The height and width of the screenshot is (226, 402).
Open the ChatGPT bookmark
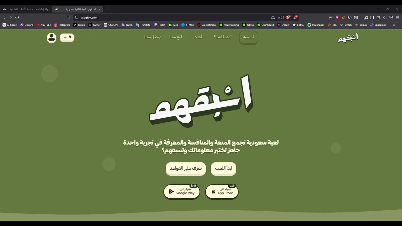pos(111,25)
